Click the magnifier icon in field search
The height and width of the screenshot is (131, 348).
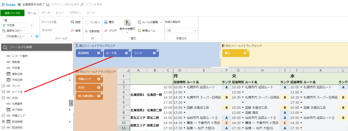5,47
